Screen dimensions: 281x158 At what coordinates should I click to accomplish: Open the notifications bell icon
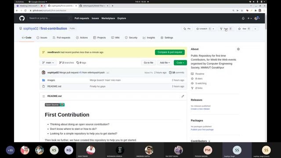pyautogui.click(x=243, y=18)
